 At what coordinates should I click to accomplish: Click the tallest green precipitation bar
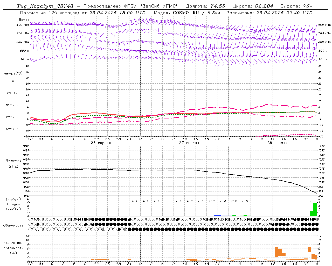coord(315,209)
